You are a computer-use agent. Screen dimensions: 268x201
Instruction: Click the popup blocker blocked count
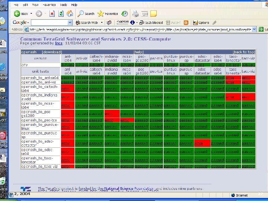click(x=151, y=23)
